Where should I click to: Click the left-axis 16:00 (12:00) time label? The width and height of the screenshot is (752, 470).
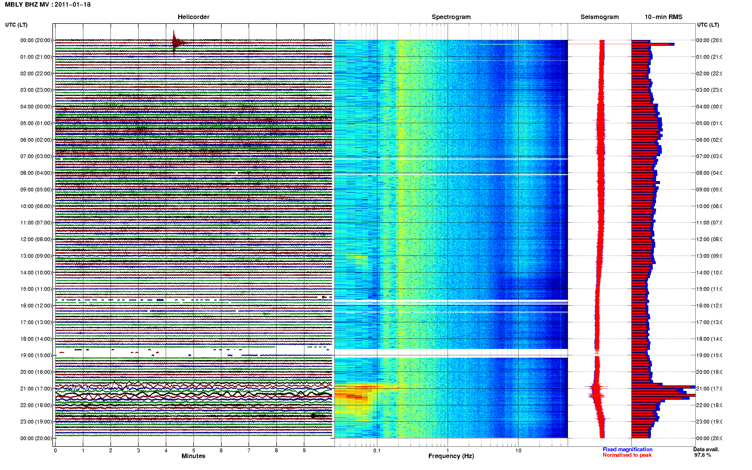[x=36, y=306]
